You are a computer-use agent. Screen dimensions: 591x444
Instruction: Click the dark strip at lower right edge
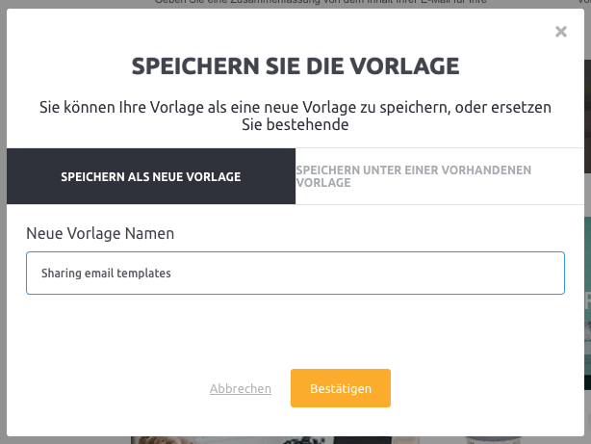587,381
